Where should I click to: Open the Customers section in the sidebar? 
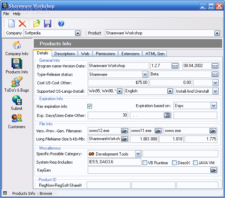tap(17, 121)
